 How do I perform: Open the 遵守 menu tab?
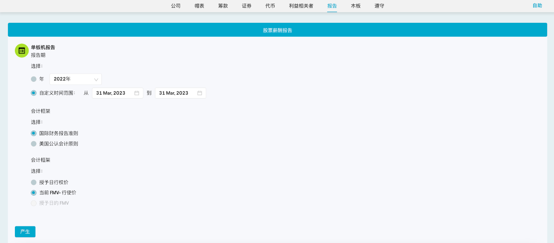click(379, 6)
